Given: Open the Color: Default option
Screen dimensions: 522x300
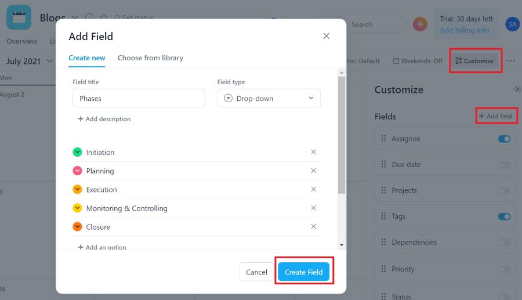Looking at the screenshot, I should click(362, 61).
